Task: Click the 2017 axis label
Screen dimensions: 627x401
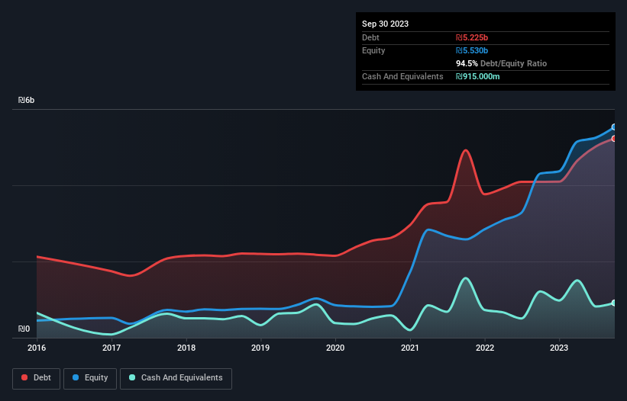Action: tap(112, 348)
